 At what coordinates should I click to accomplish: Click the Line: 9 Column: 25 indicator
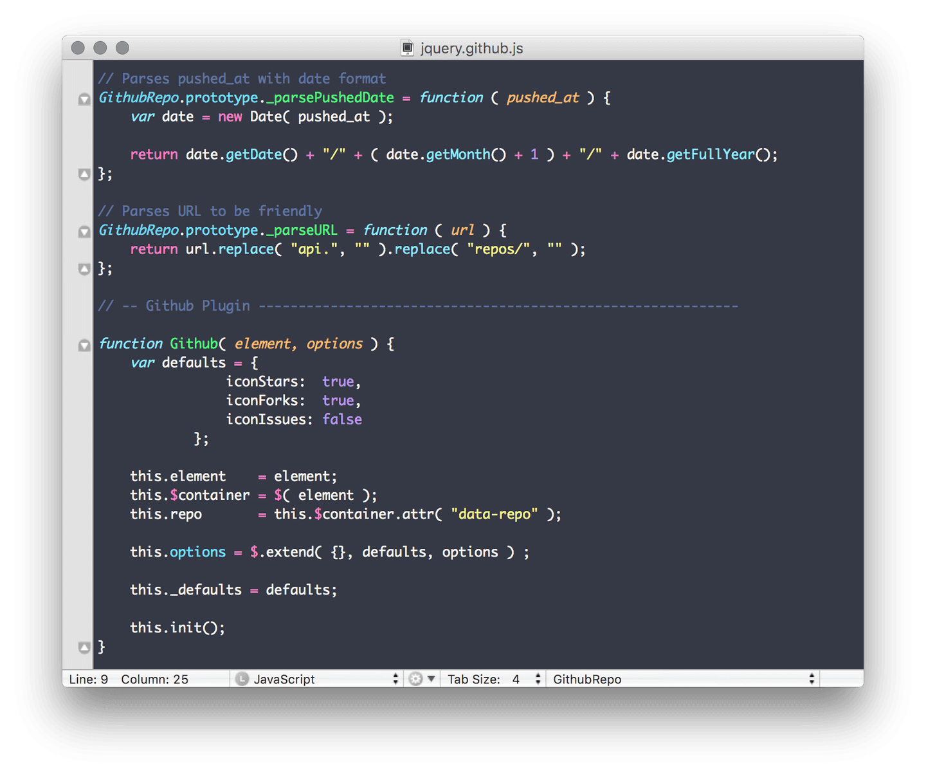129,679
